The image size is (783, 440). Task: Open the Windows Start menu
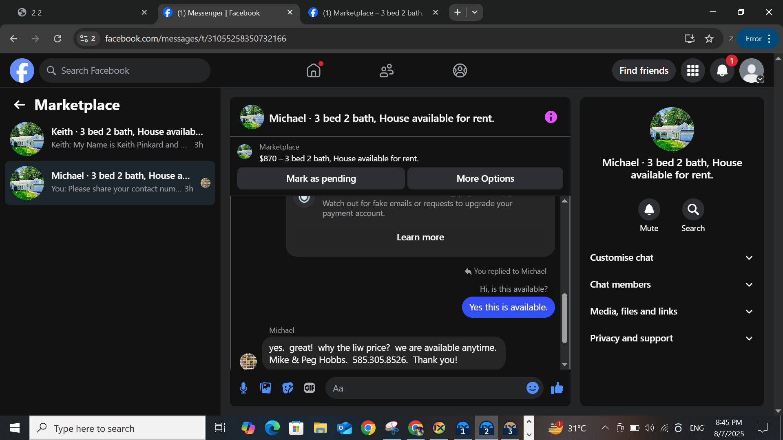click(15, 428)
